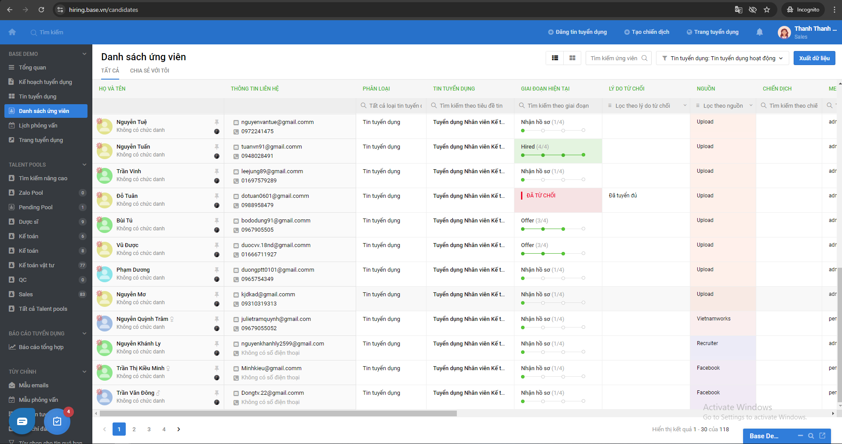This screenshot has height=444, width=842.
Task: Open the checklist tasks widget
Action: (x=57, y=422)
